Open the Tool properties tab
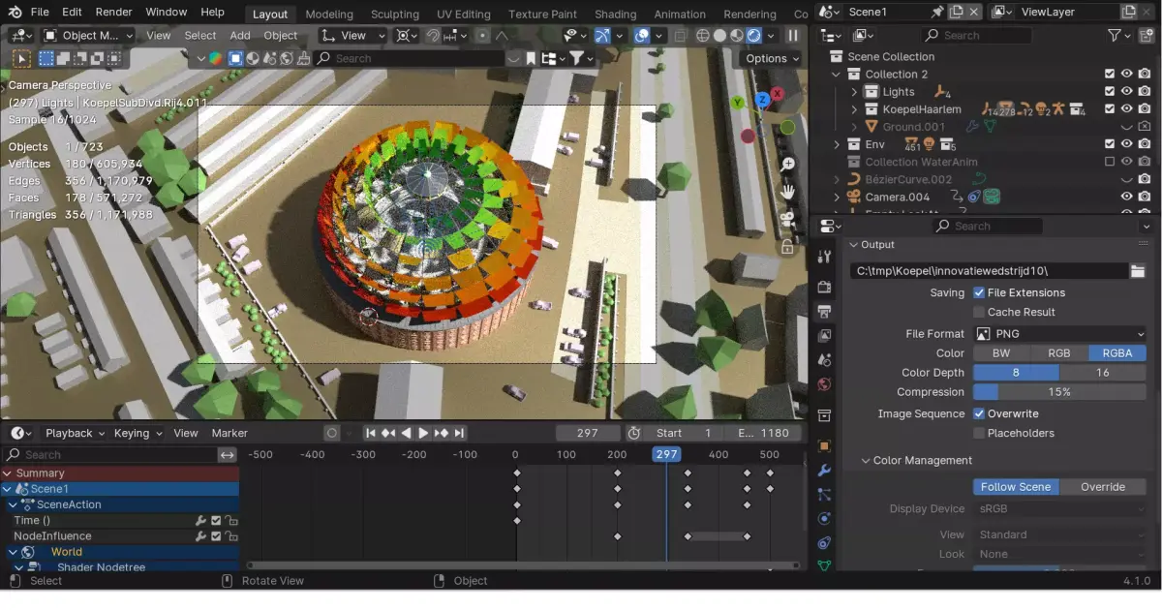Screen dimensions: 1162x610 (x=824, y=257)
